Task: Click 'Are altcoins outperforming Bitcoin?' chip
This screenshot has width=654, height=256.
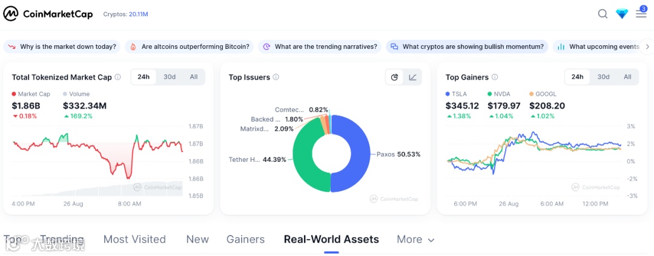Action: tap(190, 46)
